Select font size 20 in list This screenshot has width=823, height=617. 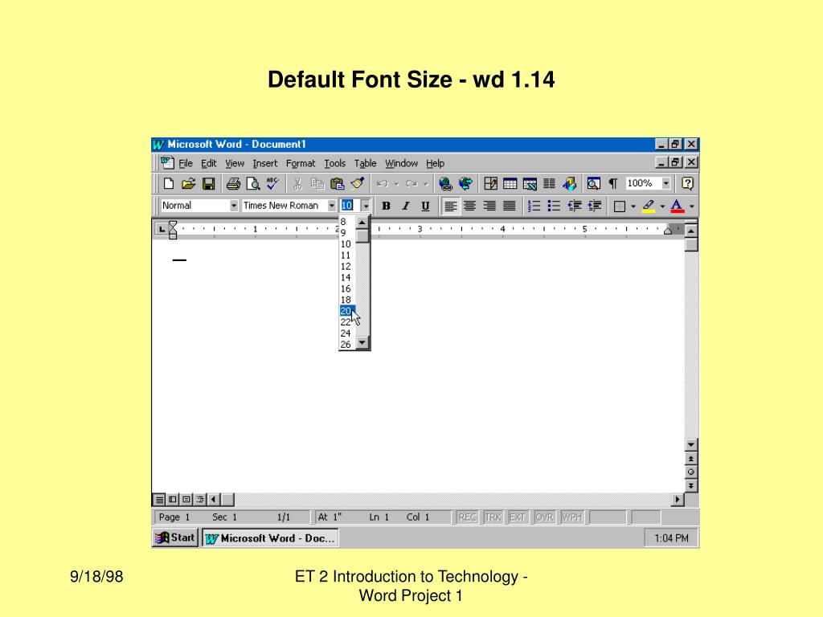[347, 311]
